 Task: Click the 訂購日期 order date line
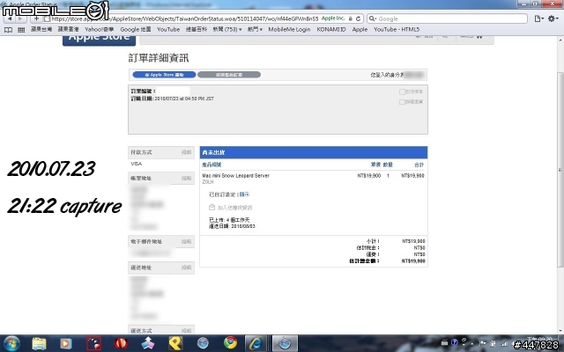(173, 99)
